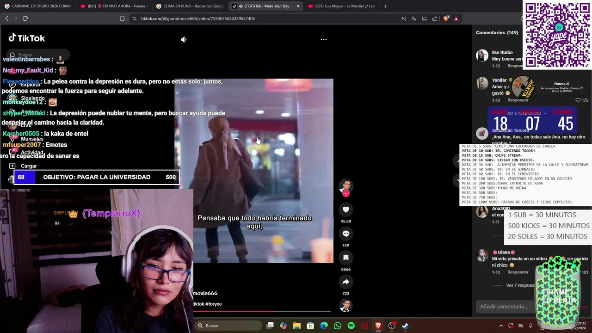The width and height of the screenshot is (592, 333).
Task: Click the tiktok.com address bar URL
Action: (198, 18)
